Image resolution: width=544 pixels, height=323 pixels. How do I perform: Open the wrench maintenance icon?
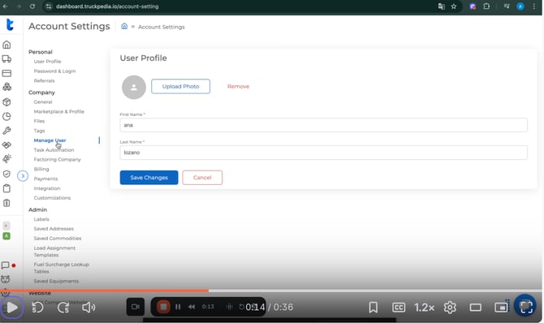point(6,131)
